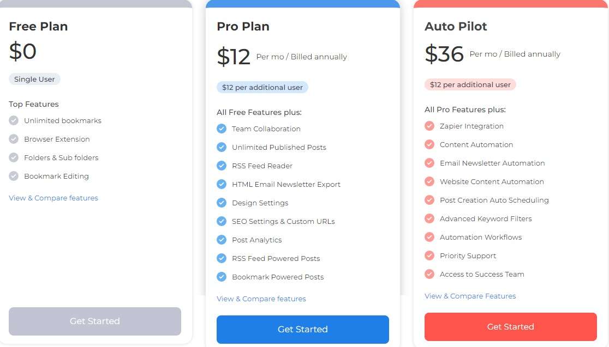Click the SEO Settings & Custom URLs checkmark

tap(222, 221)
